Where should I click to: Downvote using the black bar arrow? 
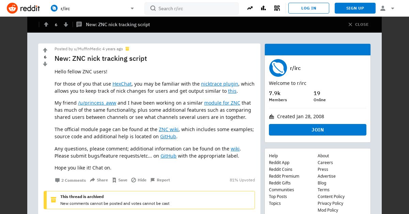click(x=66, y=24)
